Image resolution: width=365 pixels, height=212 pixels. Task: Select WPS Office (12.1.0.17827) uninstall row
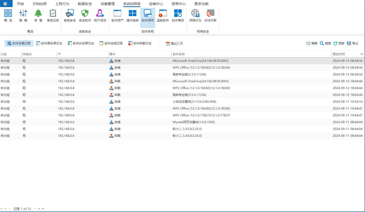pos(182,115)
